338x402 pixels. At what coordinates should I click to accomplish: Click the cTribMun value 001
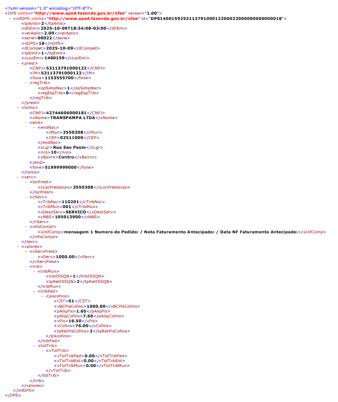point(67,207)
